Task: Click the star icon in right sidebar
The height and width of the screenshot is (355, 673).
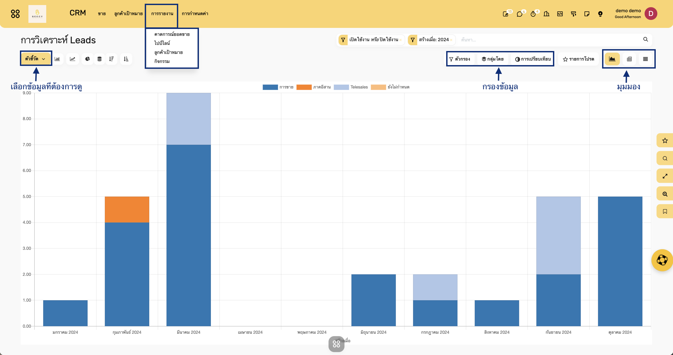Action: (x=665, y=141)
